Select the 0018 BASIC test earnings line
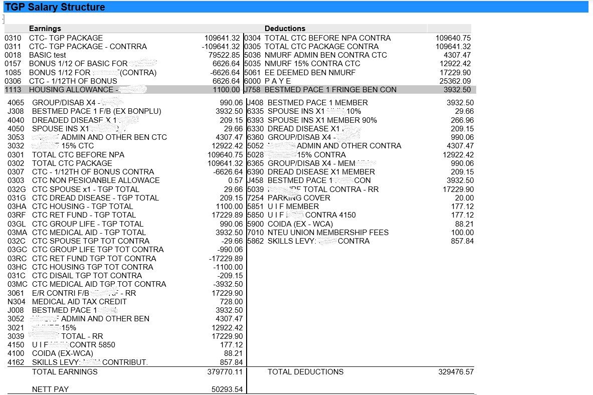The height and width of the screenshot is (395, 593). [48, 55]
